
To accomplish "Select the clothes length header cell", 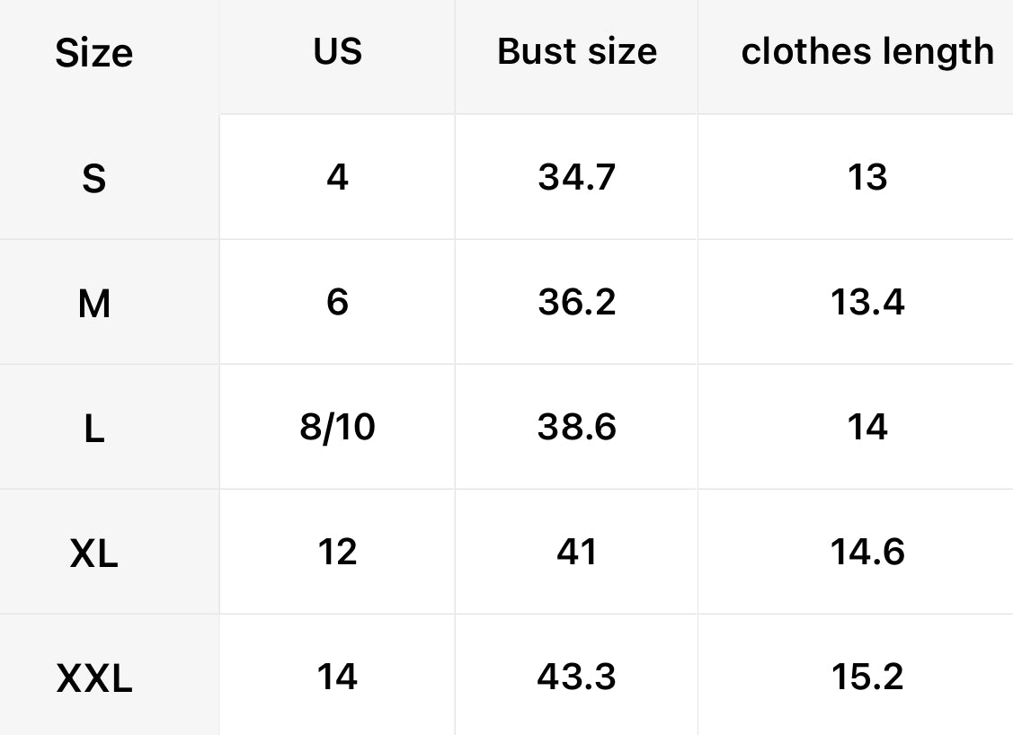I will coord(867,51).
